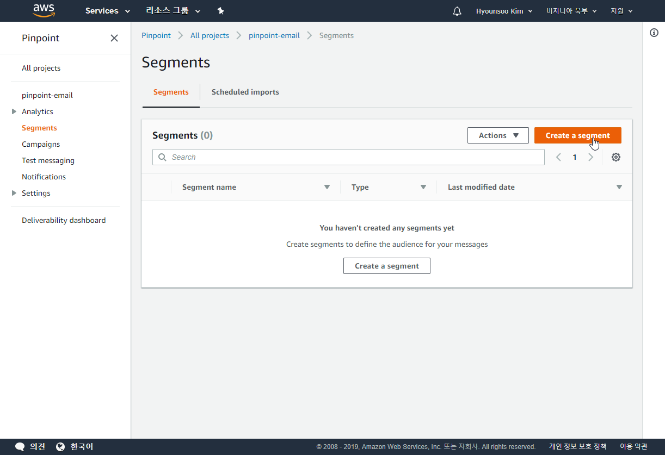Expand the Settings tree item
Screen dimensions: 665x455
pos(14,193)
